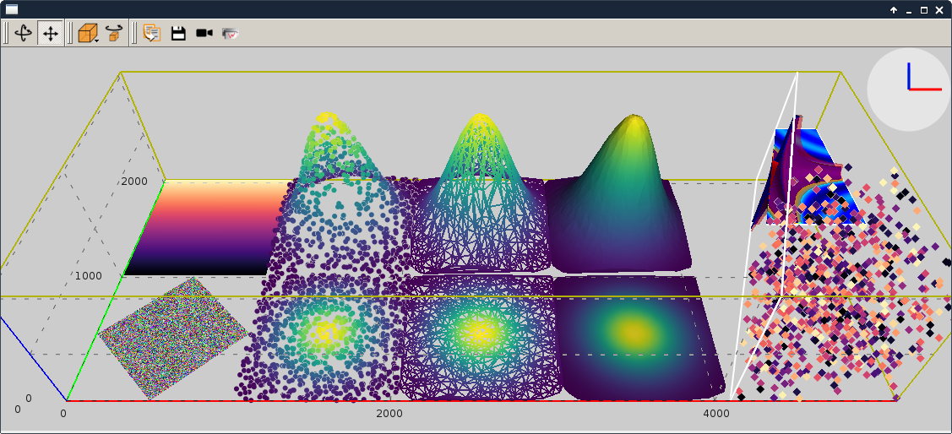Screen dimensions: 952x434
Task: Save the scene with the floppy disk icon
Action: (x=178, y=33)
